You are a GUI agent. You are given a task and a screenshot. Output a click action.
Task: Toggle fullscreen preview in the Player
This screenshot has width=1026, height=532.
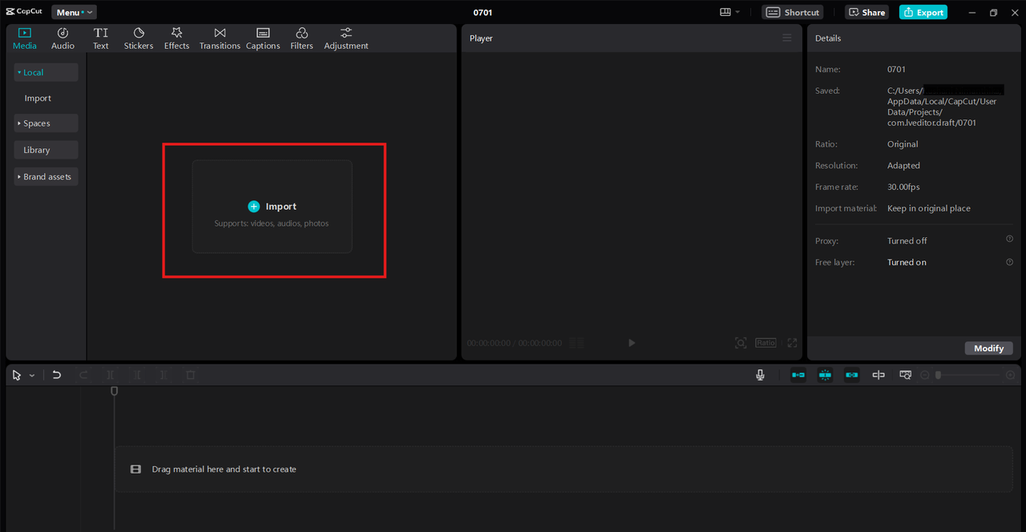tap(792, 343)
